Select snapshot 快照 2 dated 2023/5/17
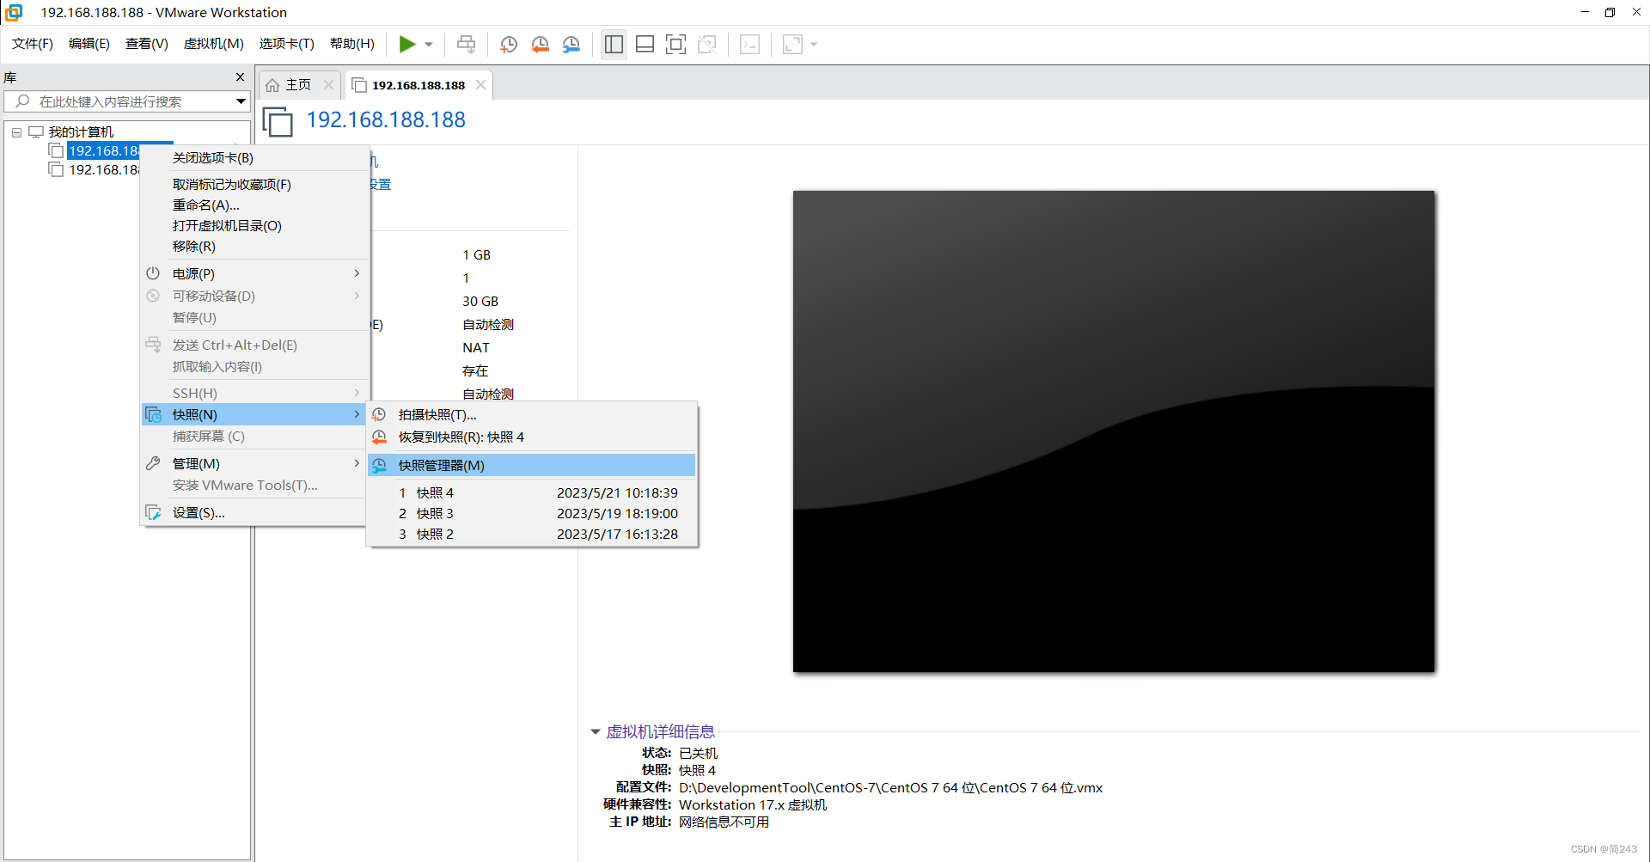 pos(532,535)
